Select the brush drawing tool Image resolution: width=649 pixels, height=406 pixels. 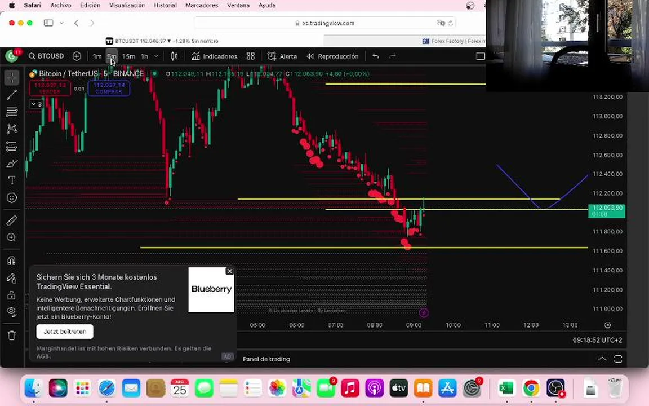[12, 164]
